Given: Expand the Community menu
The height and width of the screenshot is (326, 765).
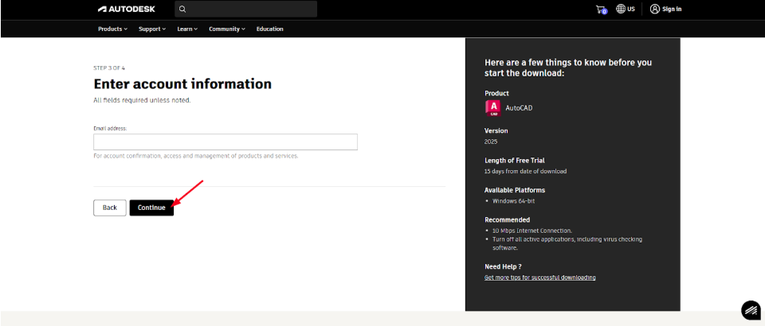Looking at the screenshot, I should pyautogui.click(x=227, y=29).
